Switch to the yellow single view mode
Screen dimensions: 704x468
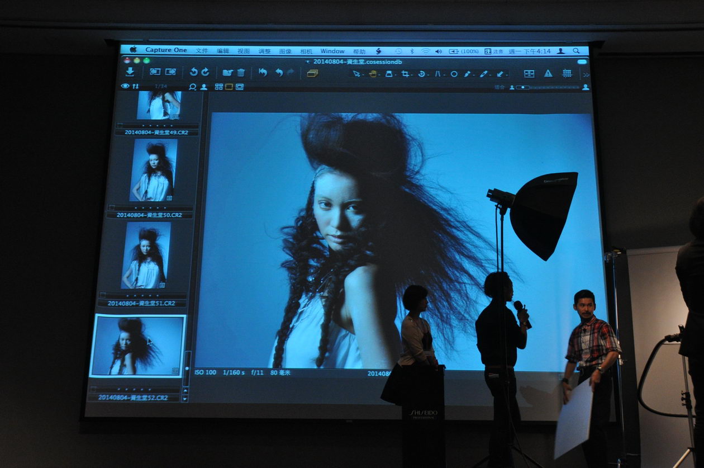tap(229, 87)
